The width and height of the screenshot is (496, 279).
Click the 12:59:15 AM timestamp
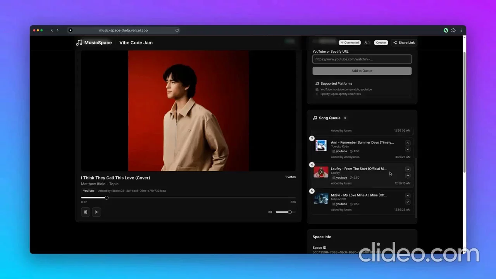point(402,183)
